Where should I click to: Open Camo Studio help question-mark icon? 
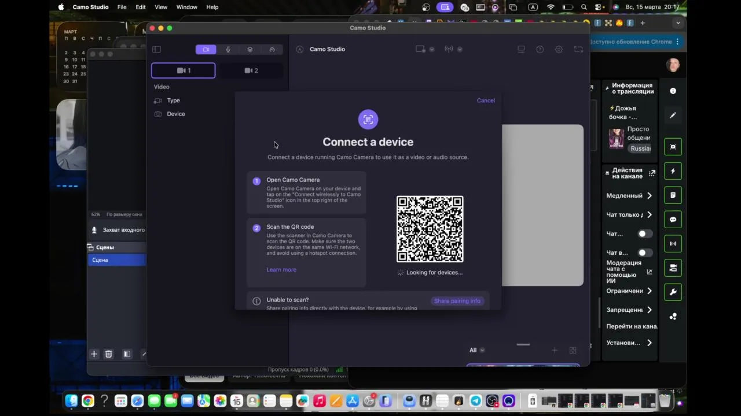pos(540,49)
